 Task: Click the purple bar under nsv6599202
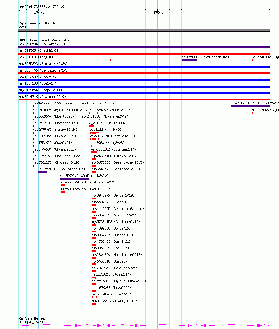click(75, 179)
